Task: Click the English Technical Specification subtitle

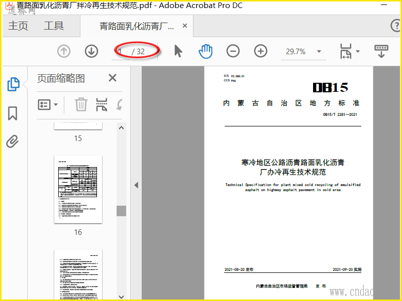Action: click(x=293, y=187)
